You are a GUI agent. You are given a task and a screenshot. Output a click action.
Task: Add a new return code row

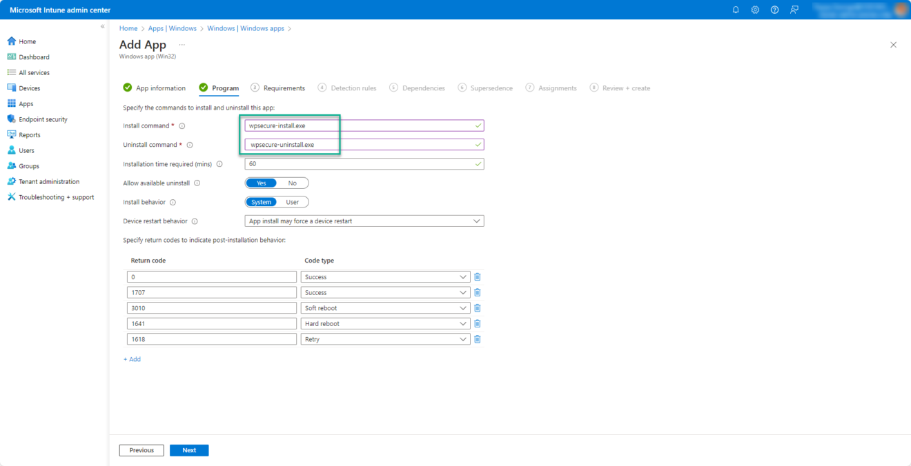pyautogui.click(x=132, y=359)
